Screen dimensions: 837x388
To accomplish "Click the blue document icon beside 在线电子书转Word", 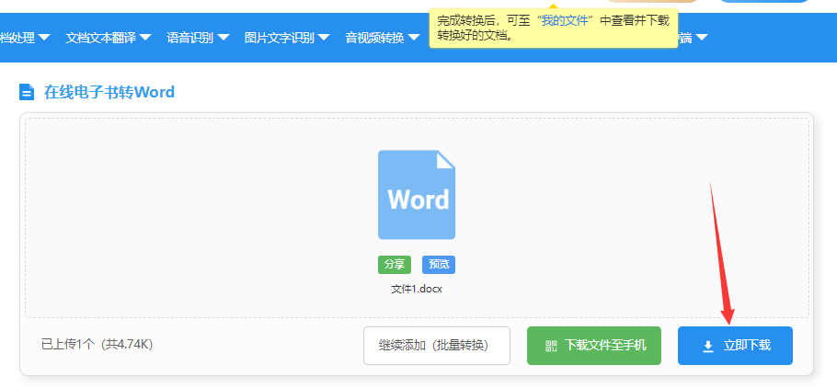I will pyautogui.click(x=27, y=92).
